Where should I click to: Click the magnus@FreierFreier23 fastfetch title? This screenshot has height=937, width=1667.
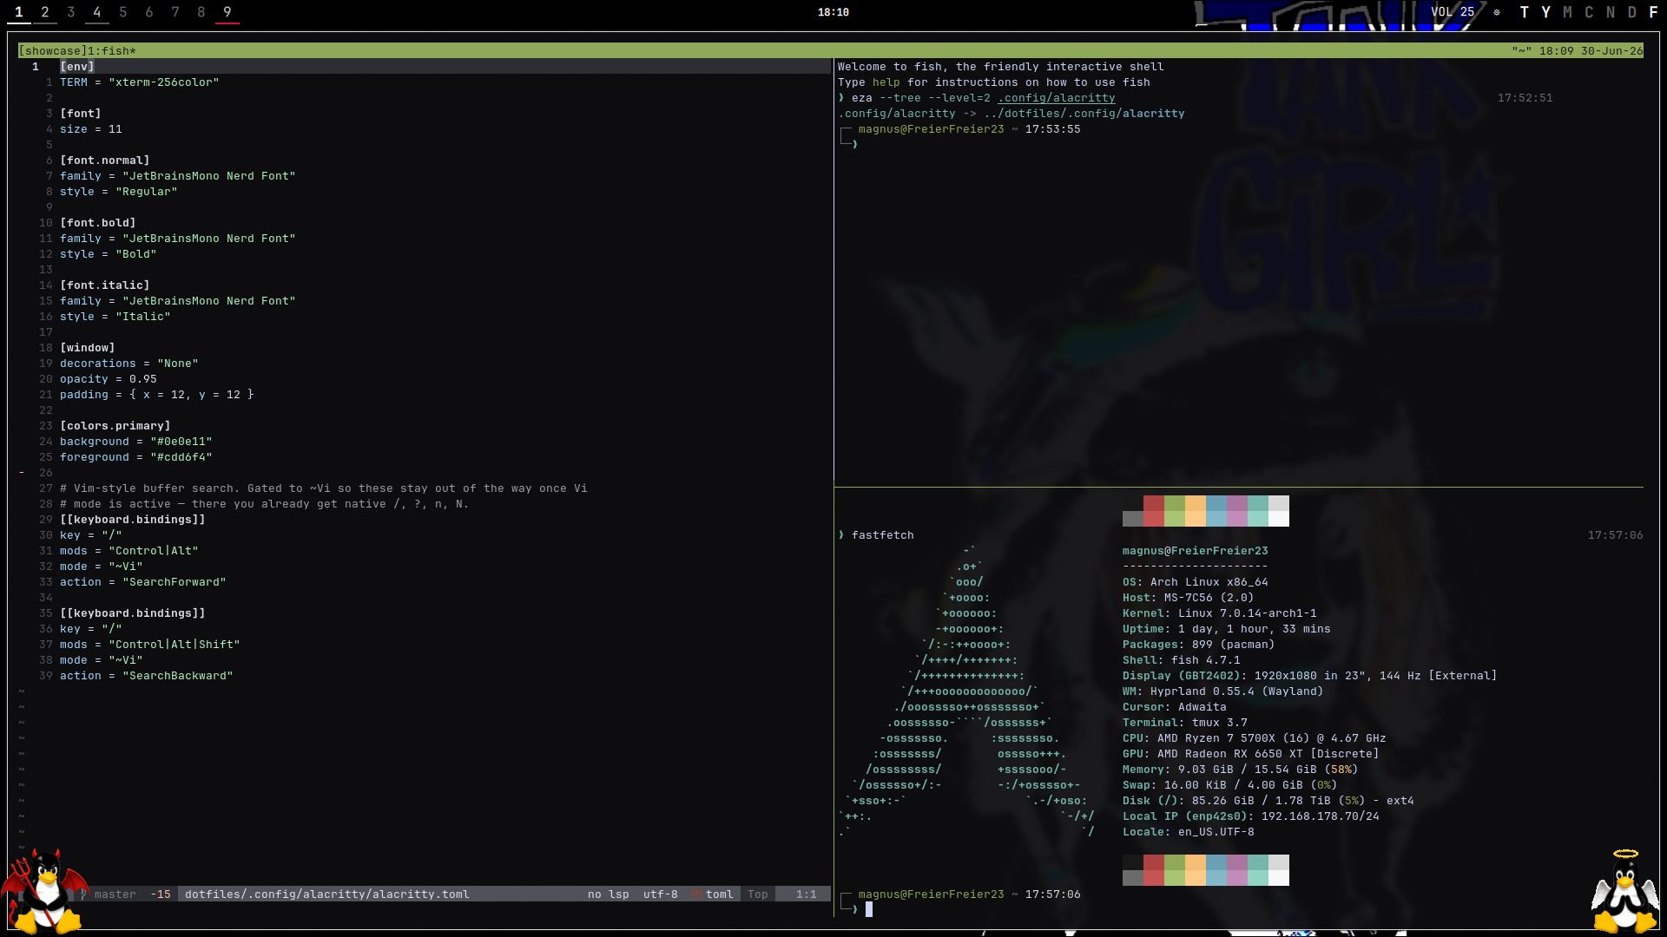[1196, 551]
